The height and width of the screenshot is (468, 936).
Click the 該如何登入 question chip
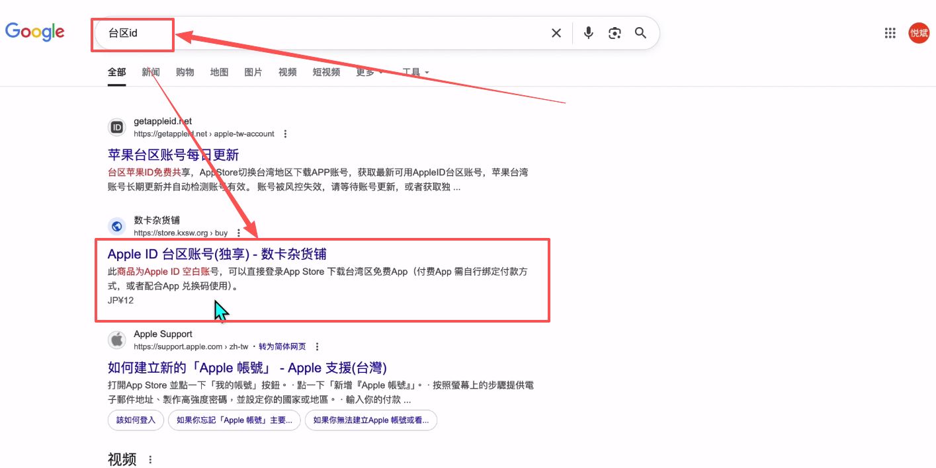click(135, 420)
